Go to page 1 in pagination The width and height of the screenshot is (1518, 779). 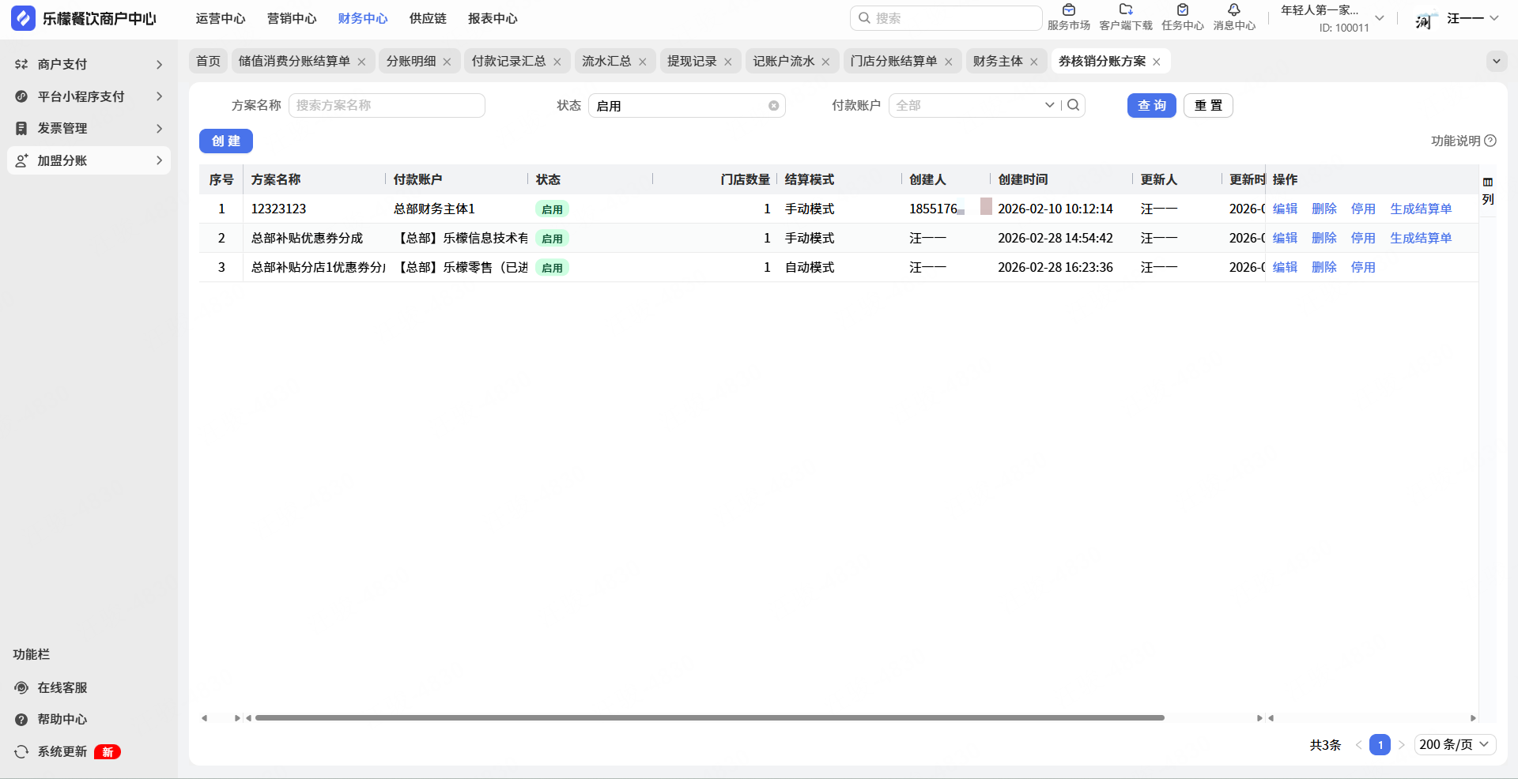point(1380,744)
